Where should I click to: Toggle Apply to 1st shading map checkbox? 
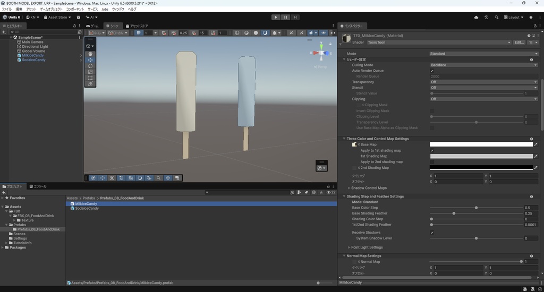432,150
